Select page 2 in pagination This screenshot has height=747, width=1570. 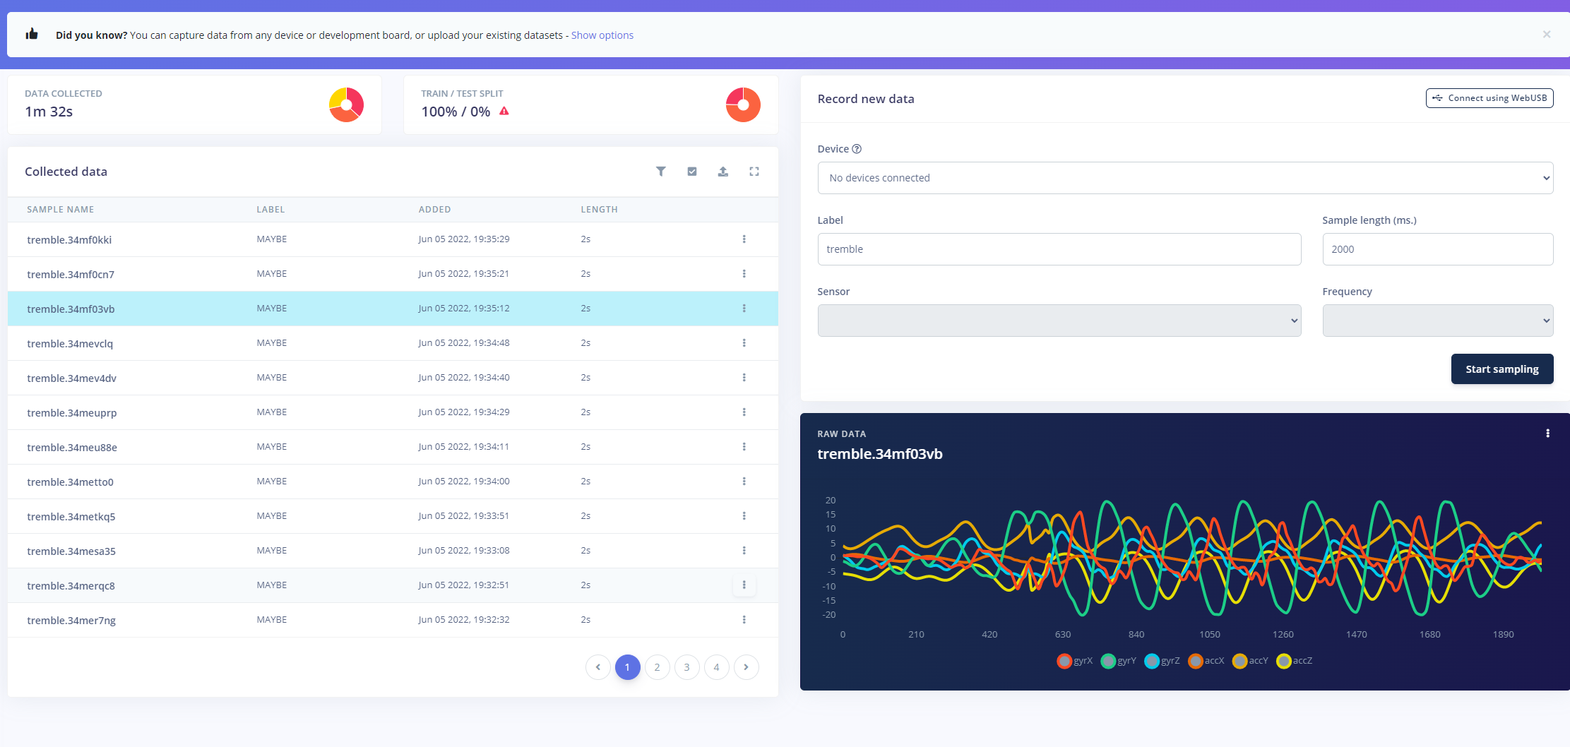coord(658,667)
